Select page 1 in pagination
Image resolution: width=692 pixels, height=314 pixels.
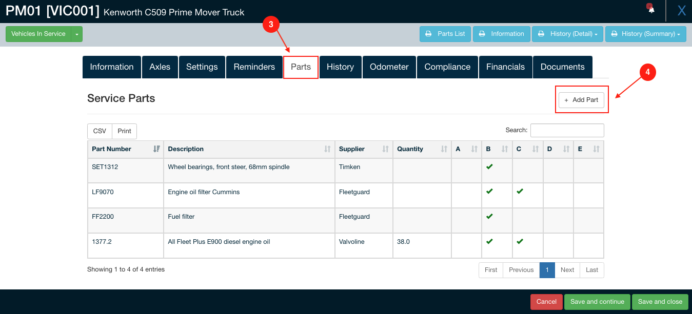[547, 270]
